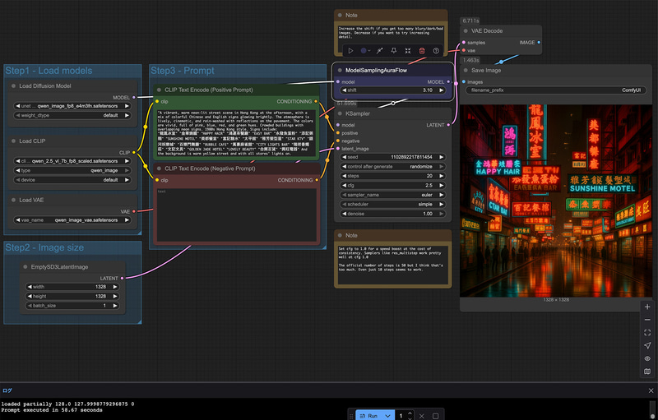Image resolution: width=658 pixels, height=420 pixels.
Task: Open the CLIP type qwen_image dropdown
Action: [72, 171]
